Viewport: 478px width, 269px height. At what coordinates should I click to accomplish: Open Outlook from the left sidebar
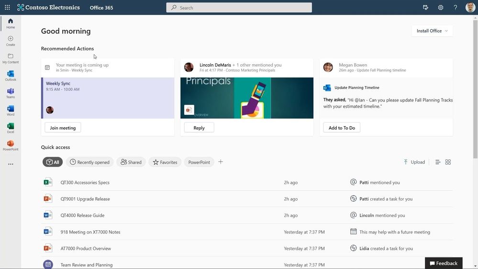point(11,76)
